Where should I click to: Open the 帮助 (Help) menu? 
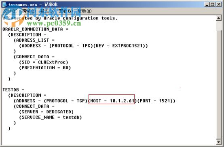point(84,11)
